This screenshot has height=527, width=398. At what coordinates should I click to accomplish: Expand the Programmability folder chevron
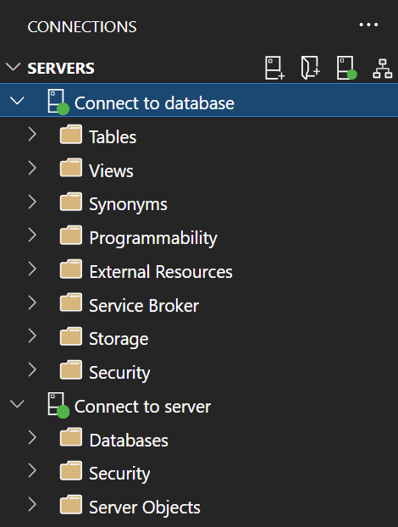(x=32, y=235)
